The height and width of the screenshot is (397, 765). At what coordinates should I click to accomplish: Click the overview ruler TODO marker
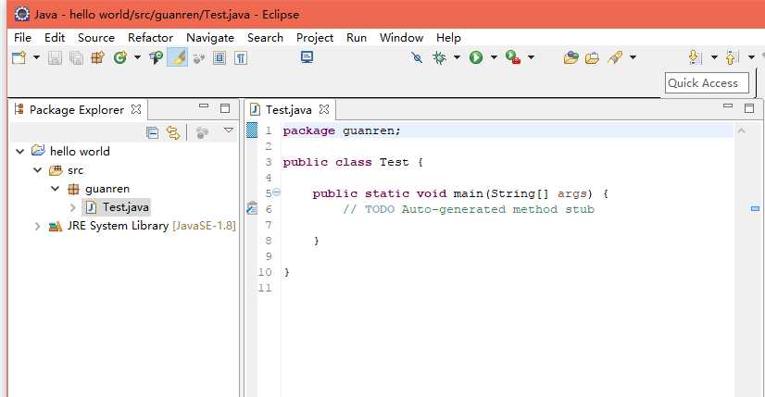755,209
